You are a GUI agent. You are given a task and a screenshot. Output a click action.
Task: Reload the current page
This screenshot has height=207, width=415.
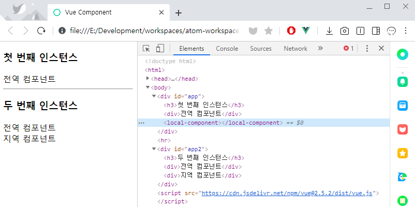(41, 31)
